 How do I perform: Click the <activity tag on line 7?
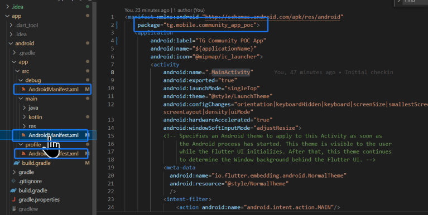click(x=165, y=65)
